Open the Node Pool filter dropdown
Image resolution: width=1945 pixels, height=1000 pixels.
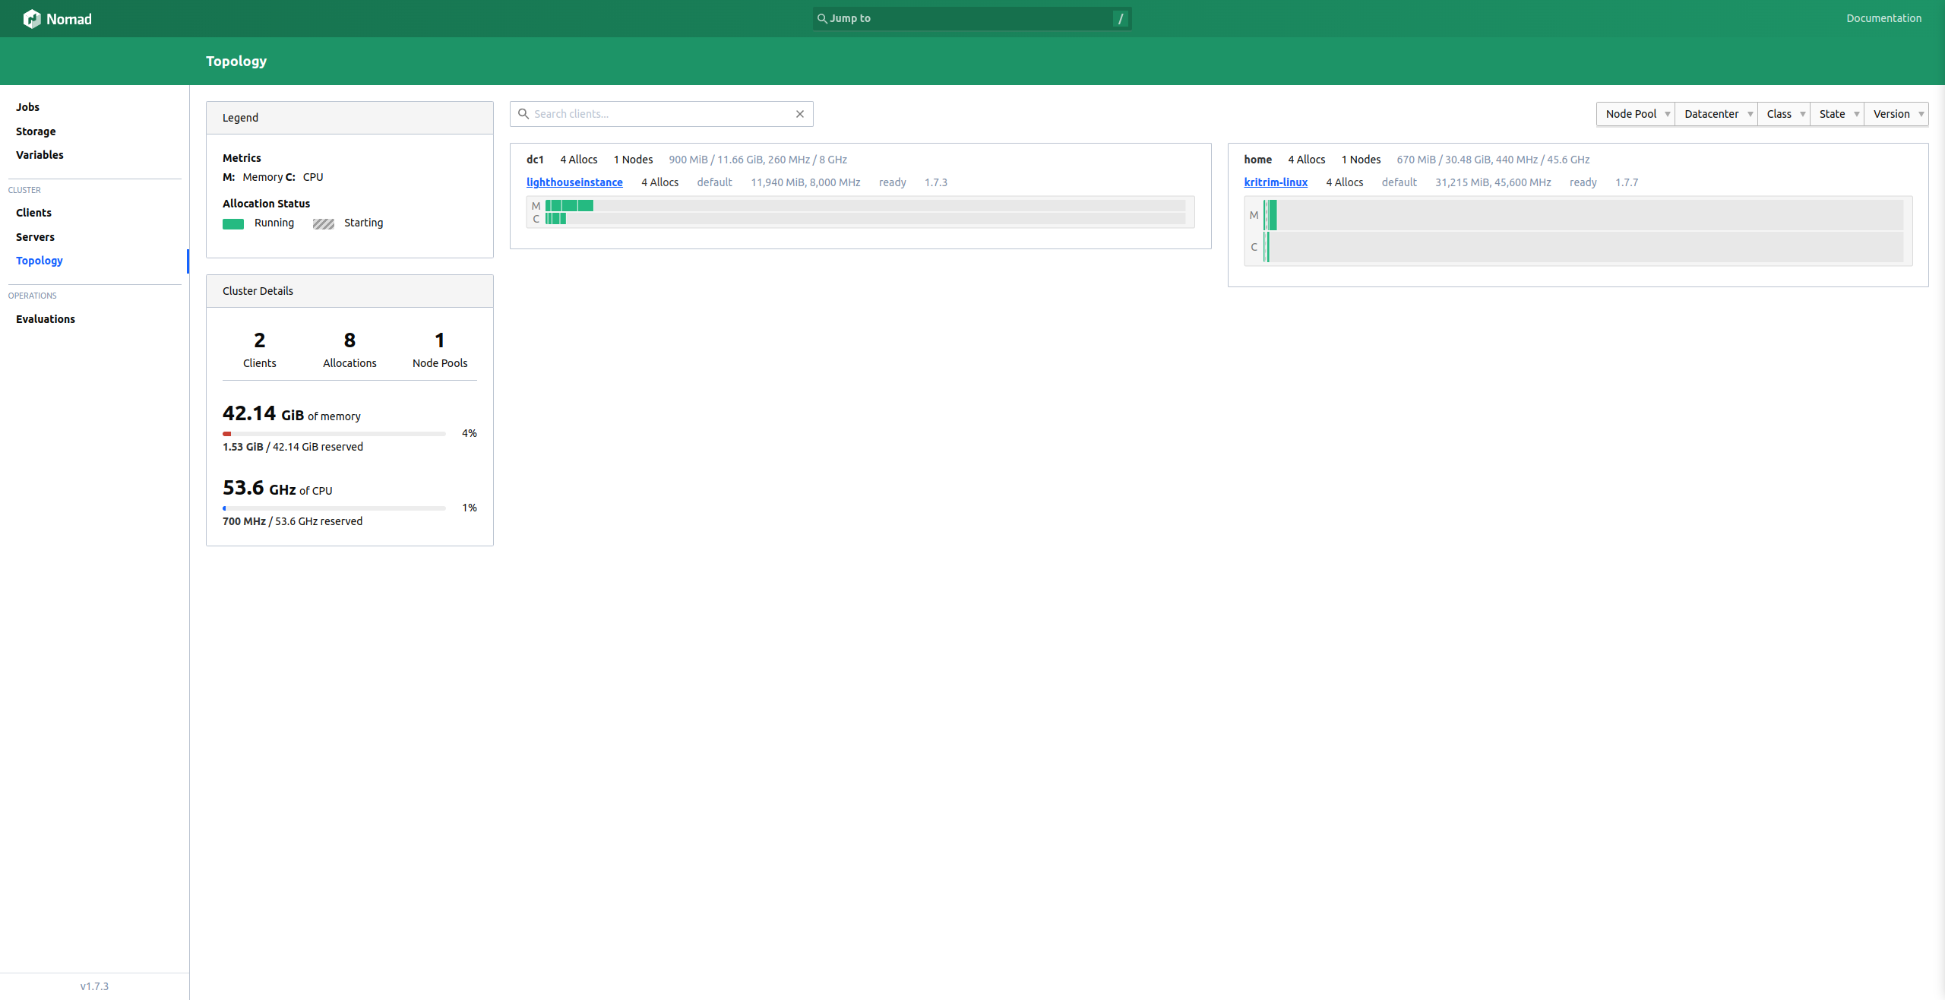coord(1636,114)
